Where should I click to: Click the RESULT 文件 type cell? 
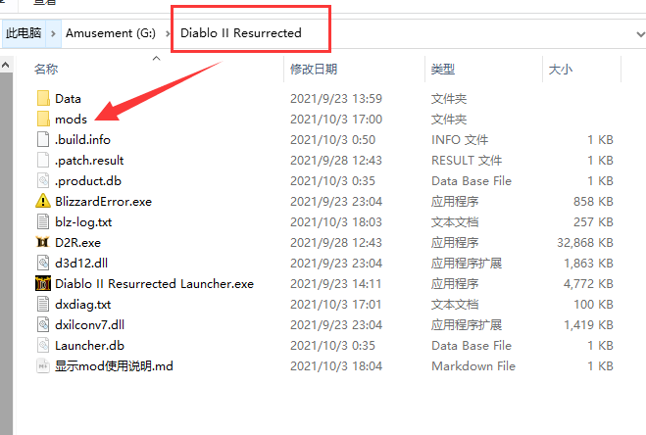click(467, 161)
